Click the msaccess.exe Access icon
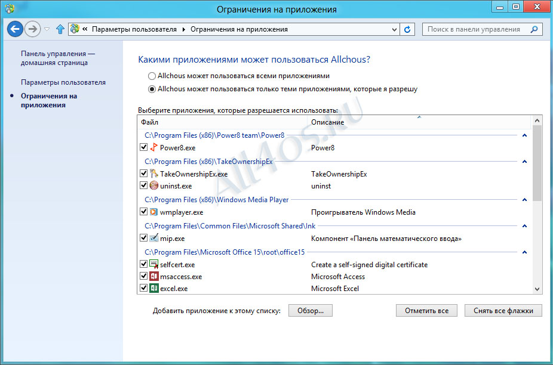Viewport: 553px width, 365px height. pyautogui.click(x=153, y=276)
